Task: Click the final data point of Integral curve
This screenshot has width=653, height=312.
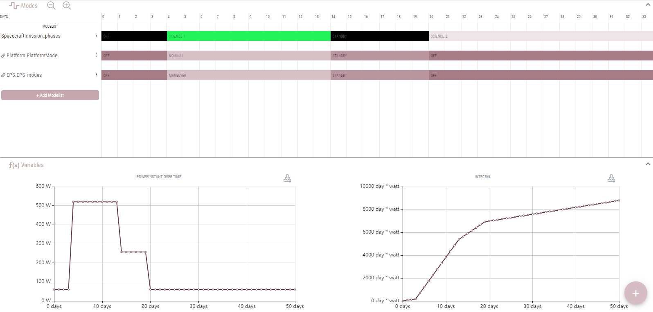Action: [619, 201]
